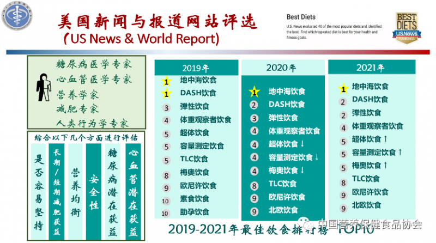This screenshot has height=243, width=436.
Task: Click the star beside 2019 地中海饮食
Action: point(166,82)
